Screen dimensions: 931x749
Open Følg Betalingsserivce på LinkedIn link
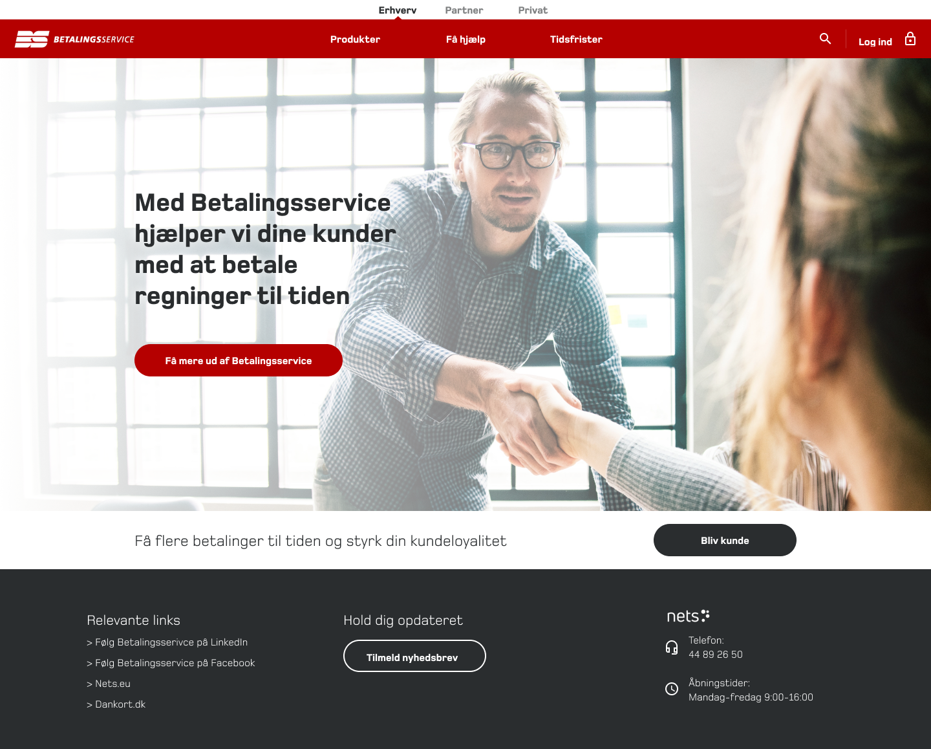167,642
